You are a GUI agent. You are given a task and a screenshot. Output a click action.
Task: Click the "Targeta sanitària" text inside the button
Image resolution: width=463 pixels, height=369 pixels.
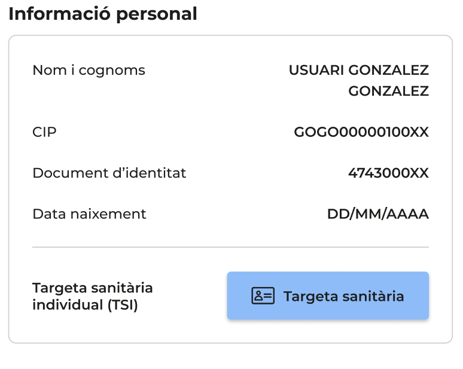click(x=343, y=296)
